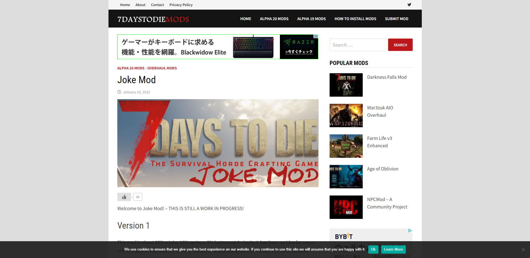This screenshot has height=258, width=530.
Task: Open the Privacy Policy page
Action: click(181, 5)
